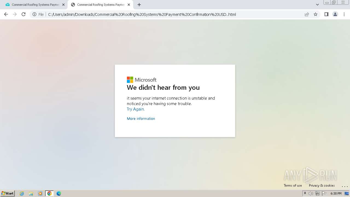Open the side panel icon

pos(326,14)
